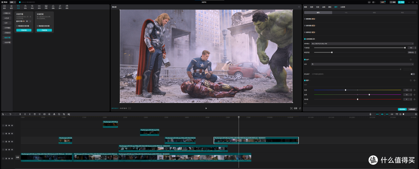Click the microphone record icon
This screenshot has width=419, height=169.
tap(371, 114)
